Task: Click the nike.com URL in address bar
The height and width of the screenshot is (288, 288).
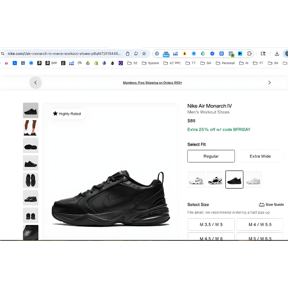Action: pyautogui.click(x=64, y=54)
